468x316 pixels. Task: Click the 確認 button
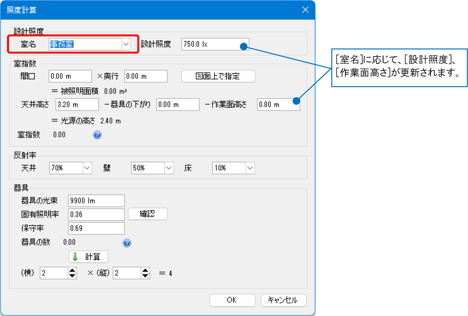(148, 214)
